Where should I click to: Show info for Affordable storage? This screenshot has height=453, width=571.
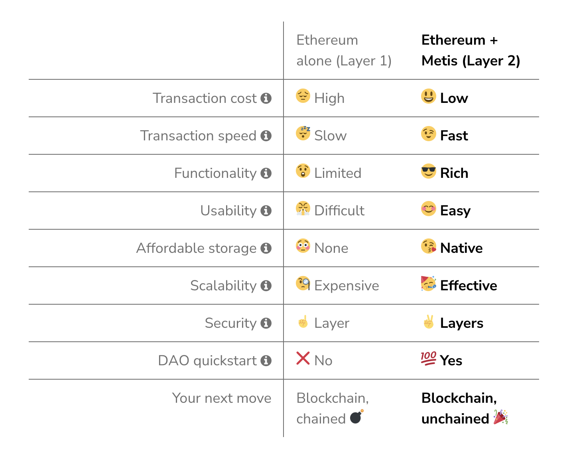(266, 248)
